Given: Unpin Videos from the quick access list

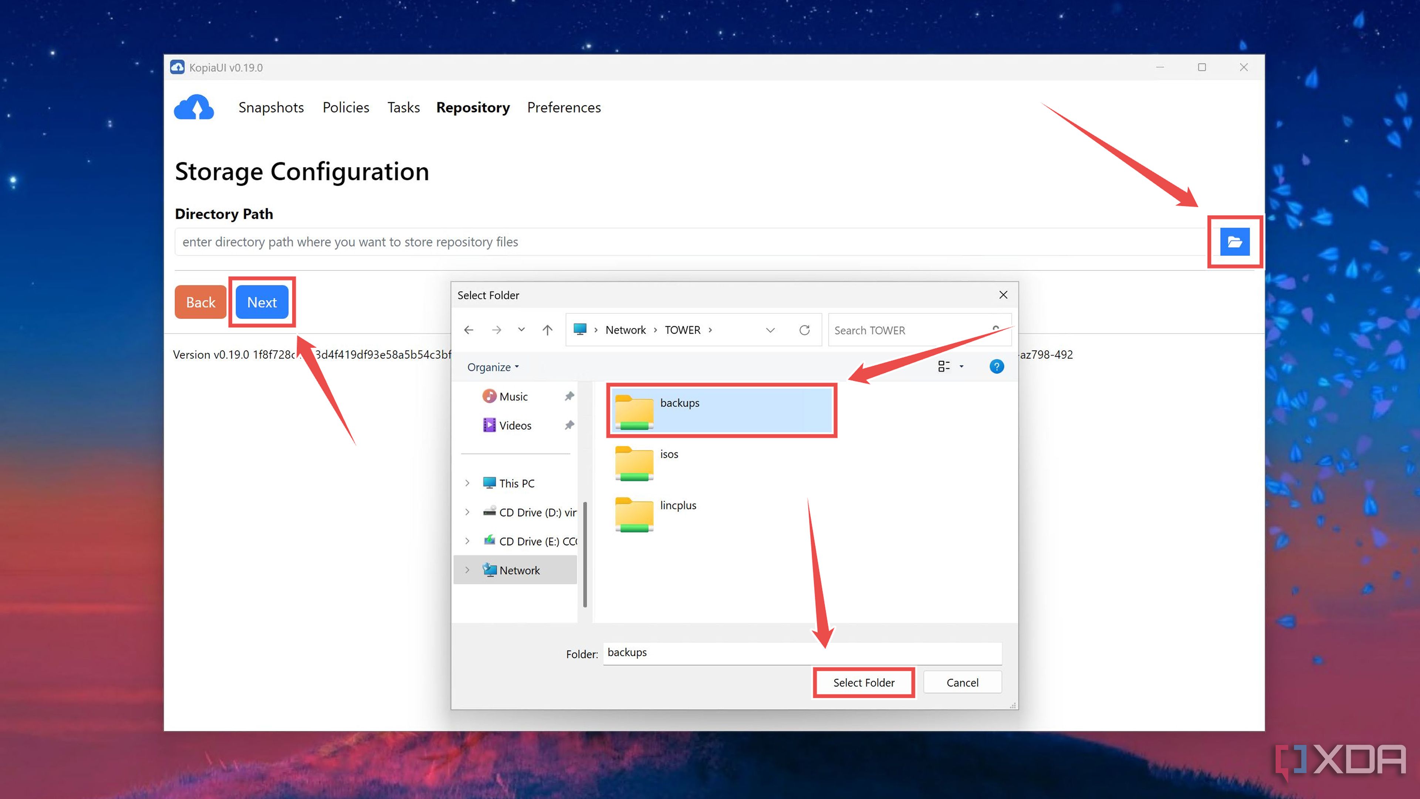Looking at the screenshot, I should 569,425.
